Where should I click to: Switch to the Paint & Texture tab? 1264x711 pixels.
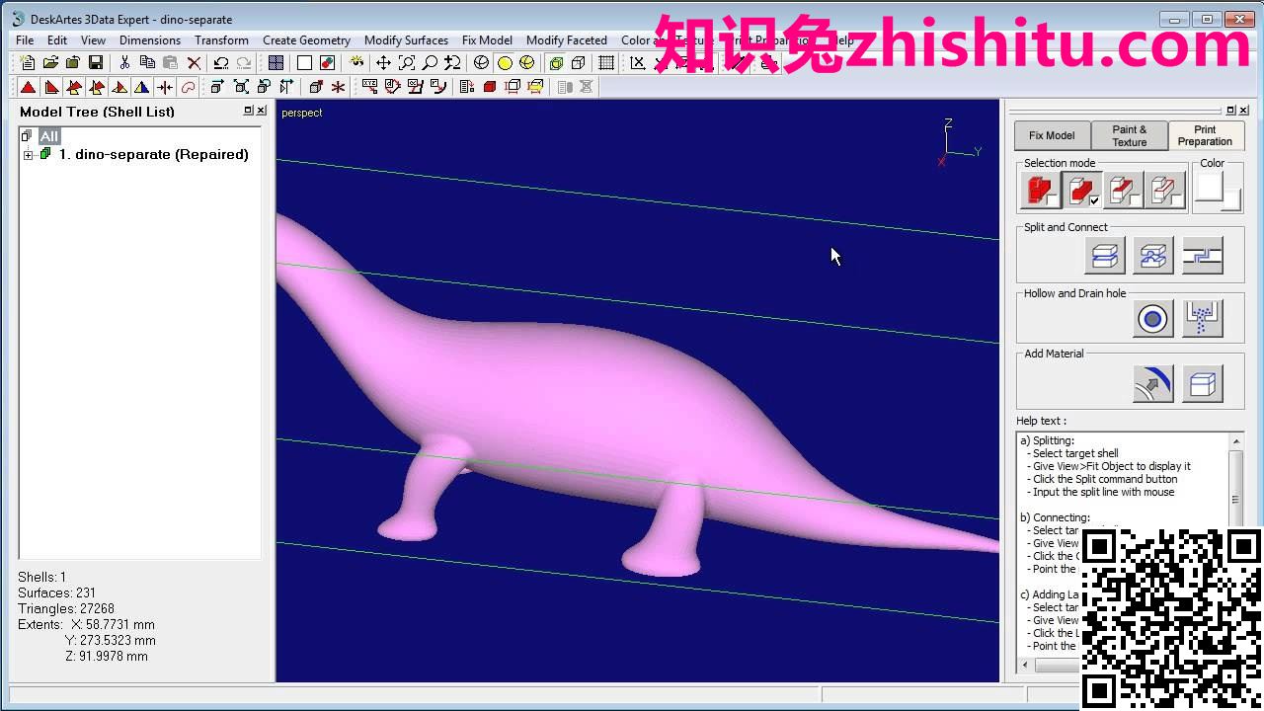pyautogui.click(x=1129, y=135)
